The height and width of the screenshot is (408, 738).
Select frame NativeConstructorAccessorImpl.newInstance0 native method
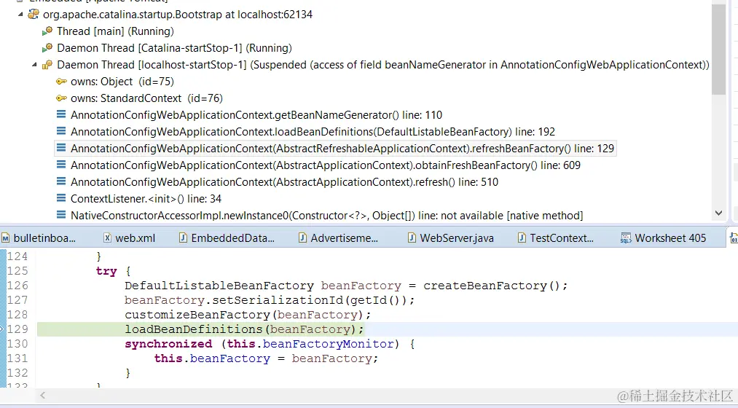coord(326,216)
